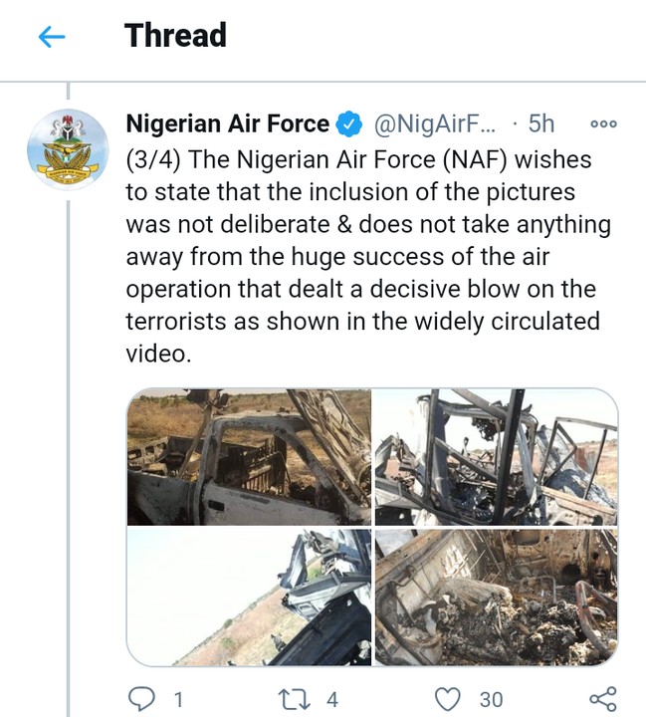Tap the Thread header title
Viewport: 646px width, 717px height.
(x=175, y=36)
